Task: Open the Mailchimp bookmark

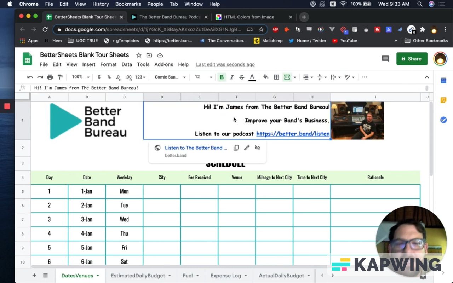Action: coord(268,41)
